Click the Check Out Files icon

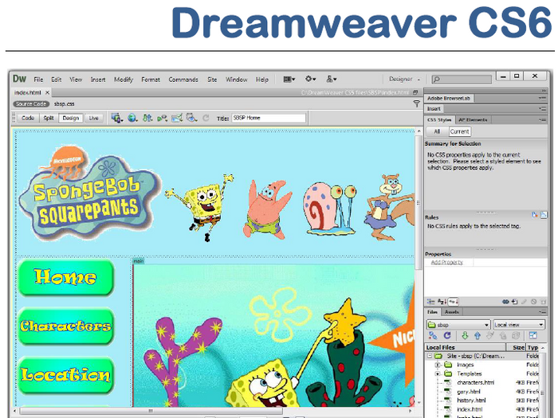coord(490,335)
